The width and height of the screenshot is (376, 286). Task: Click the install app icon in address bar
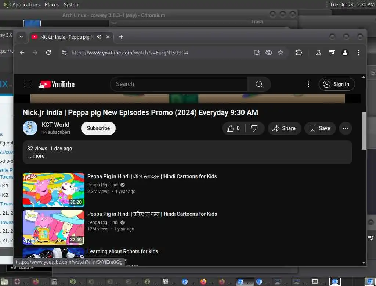(x=257, y=53)
